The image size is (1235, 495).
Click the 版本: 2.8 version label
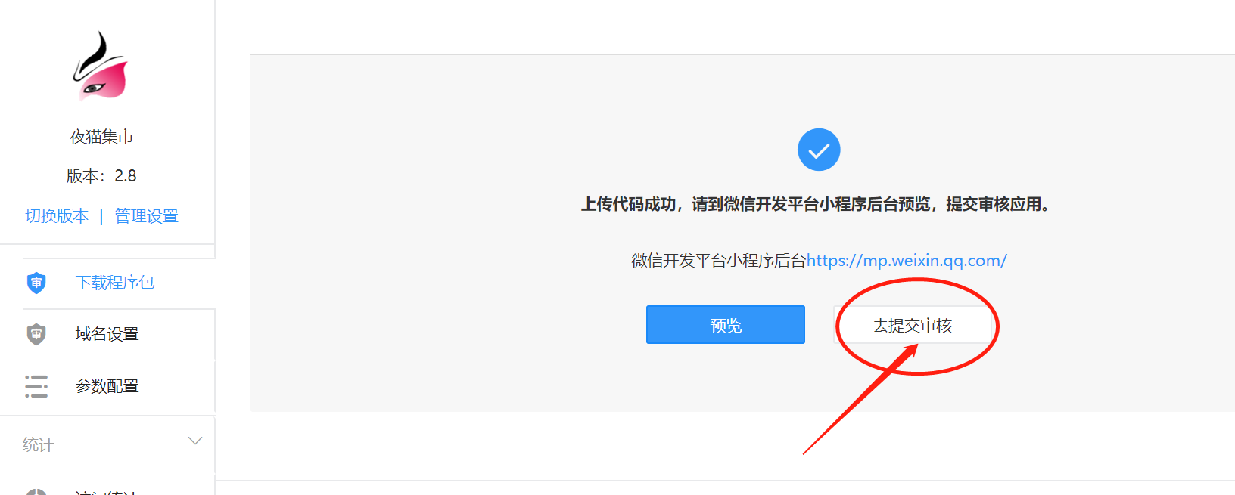click(101, 176)
